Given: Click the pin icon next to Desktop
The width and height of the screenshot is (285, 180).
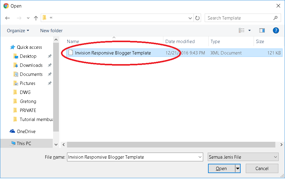Looking at the screenshot, I should (50, 56).
